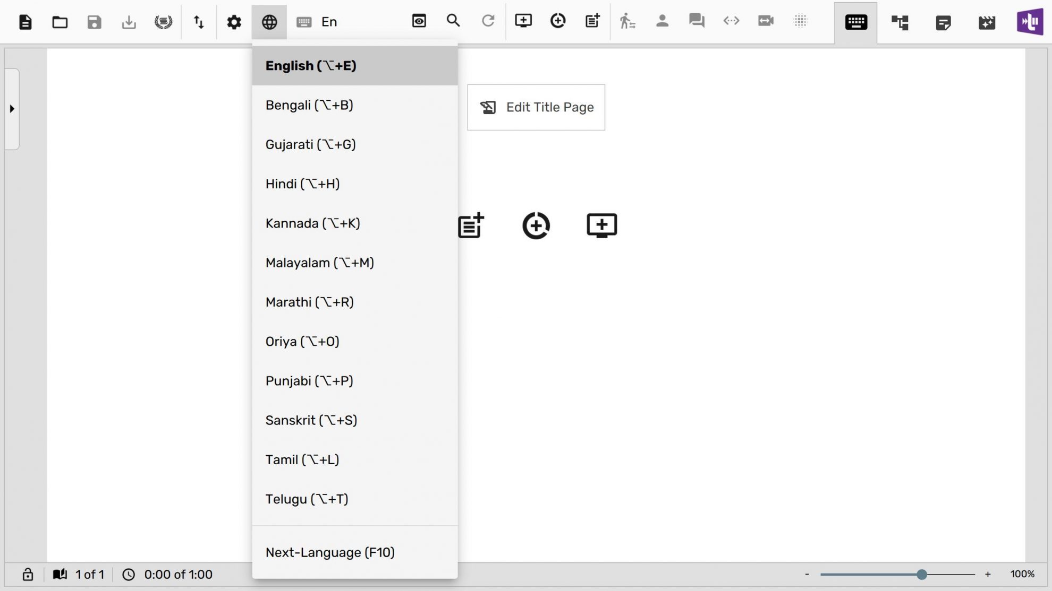Click the new document icon
Screen dimensions: 1052x591
coord(25,22)
